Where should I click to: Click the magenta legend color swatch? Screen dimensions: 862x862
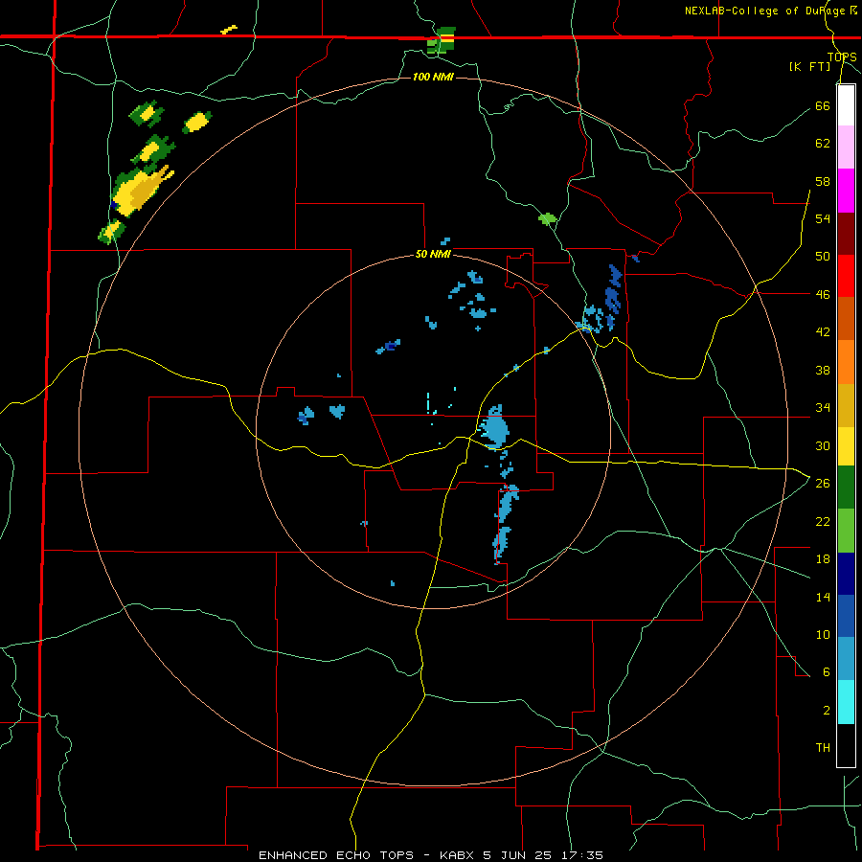click(846, 191)
